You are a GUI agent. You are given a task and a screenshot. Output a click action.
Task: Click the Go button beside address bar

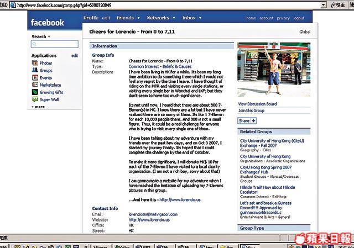pos(338,5)
